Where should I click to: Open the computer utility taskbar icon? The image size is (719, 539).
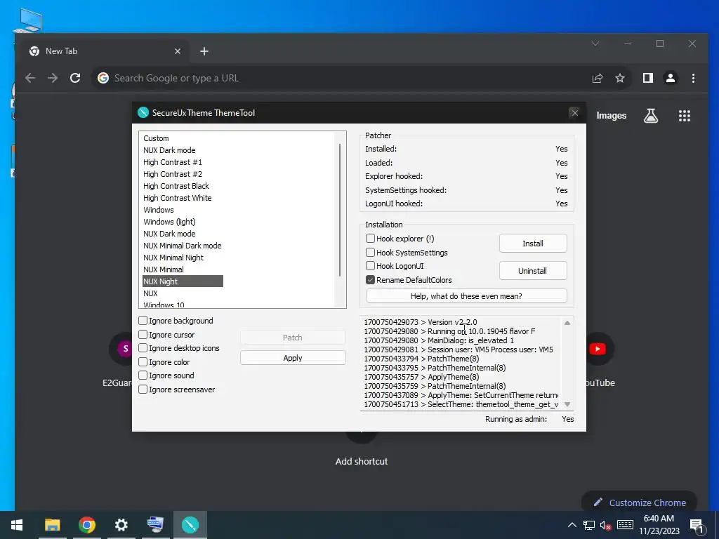pos(155,525)
